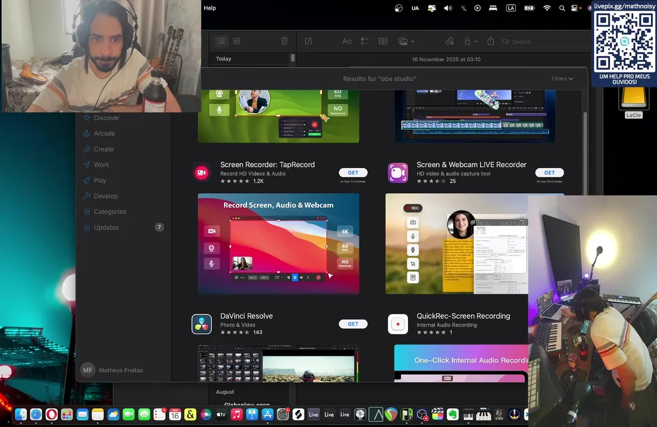The image size is (657, 427).
Task: Open the DaVinci Resolve app icon
Action: [x=201, y=324]
